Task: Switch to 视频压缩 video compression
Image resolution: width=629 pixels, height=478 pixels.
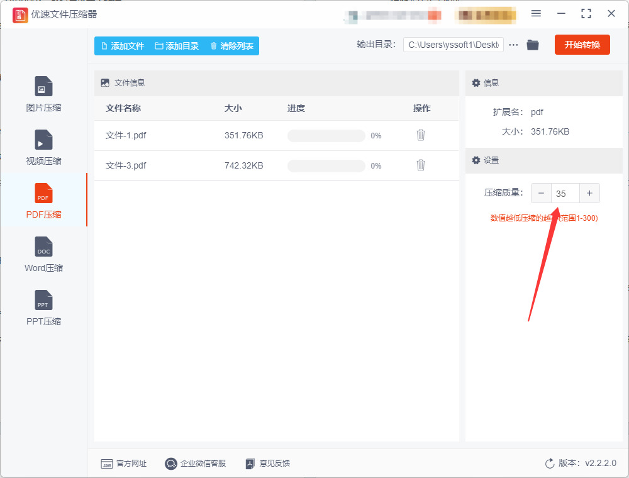Action: tap(43, 148)
